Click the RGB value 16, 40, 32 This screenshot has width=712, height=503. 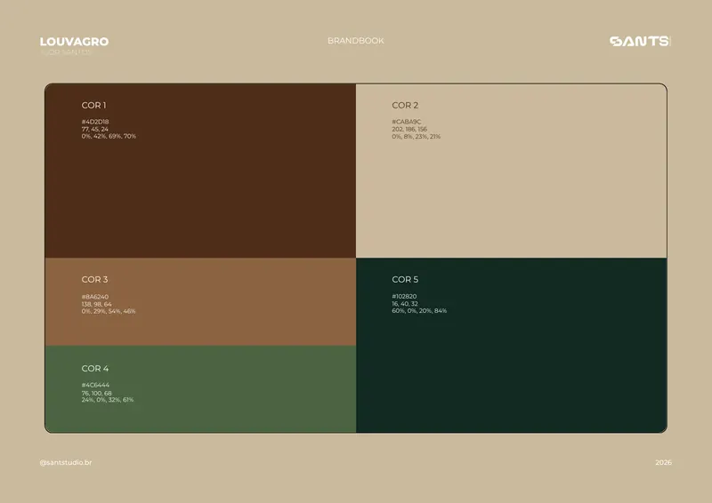point(405,303)
